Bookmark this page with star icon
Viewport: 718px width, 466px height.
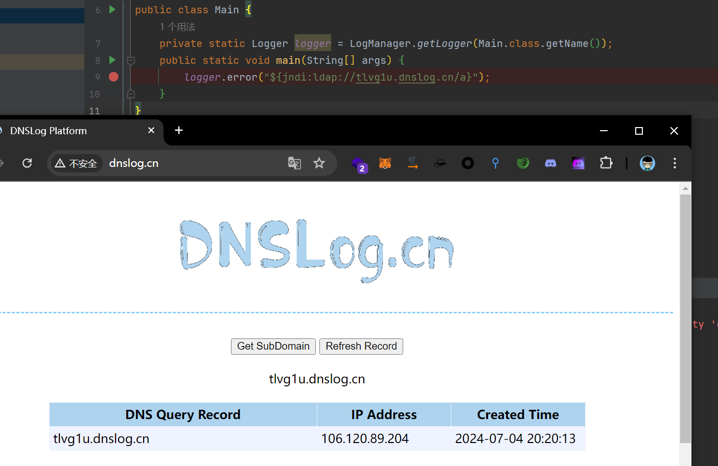tap(319, 163)
